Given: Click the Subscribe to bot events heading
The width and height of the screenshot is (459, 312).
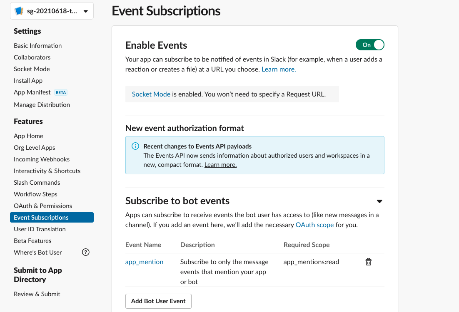Looking at the screenshot, I should tap(177, 201).
